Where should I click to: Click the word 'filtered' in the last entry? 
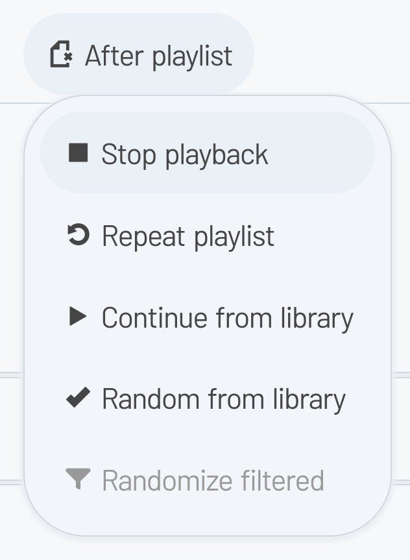coord(282,480)
